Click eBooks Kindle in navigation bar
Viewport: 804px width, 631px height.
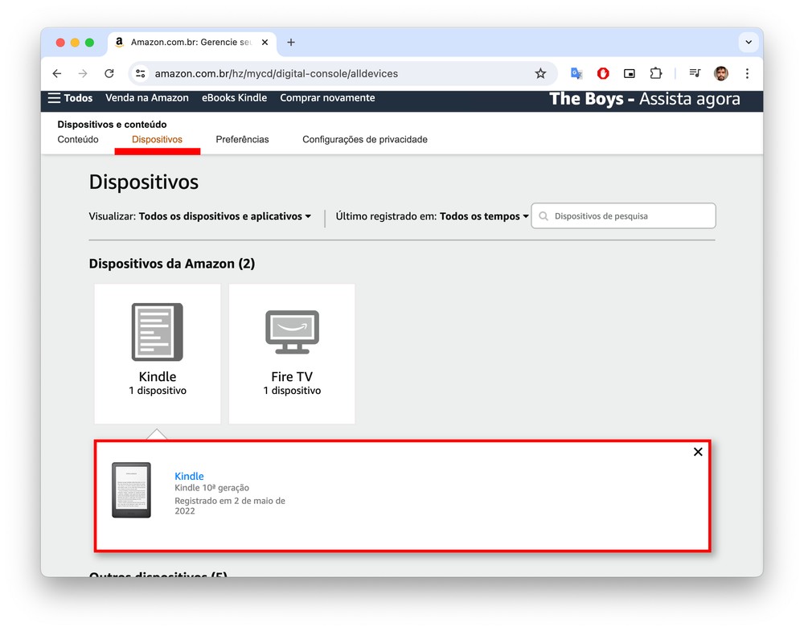234,98
